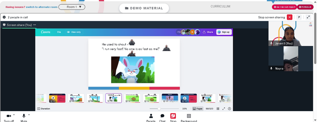Screen dimensions: 317x122
Task: Open screen share options three-dot menu
Action: [x=35, y=25]
